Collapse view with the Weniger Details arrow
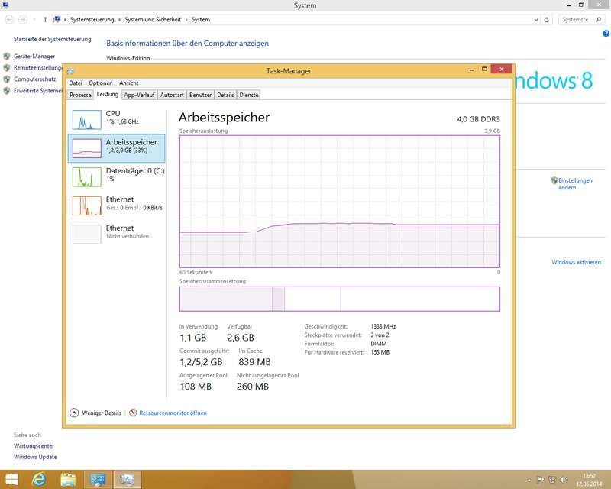 (x=74, y=413)
